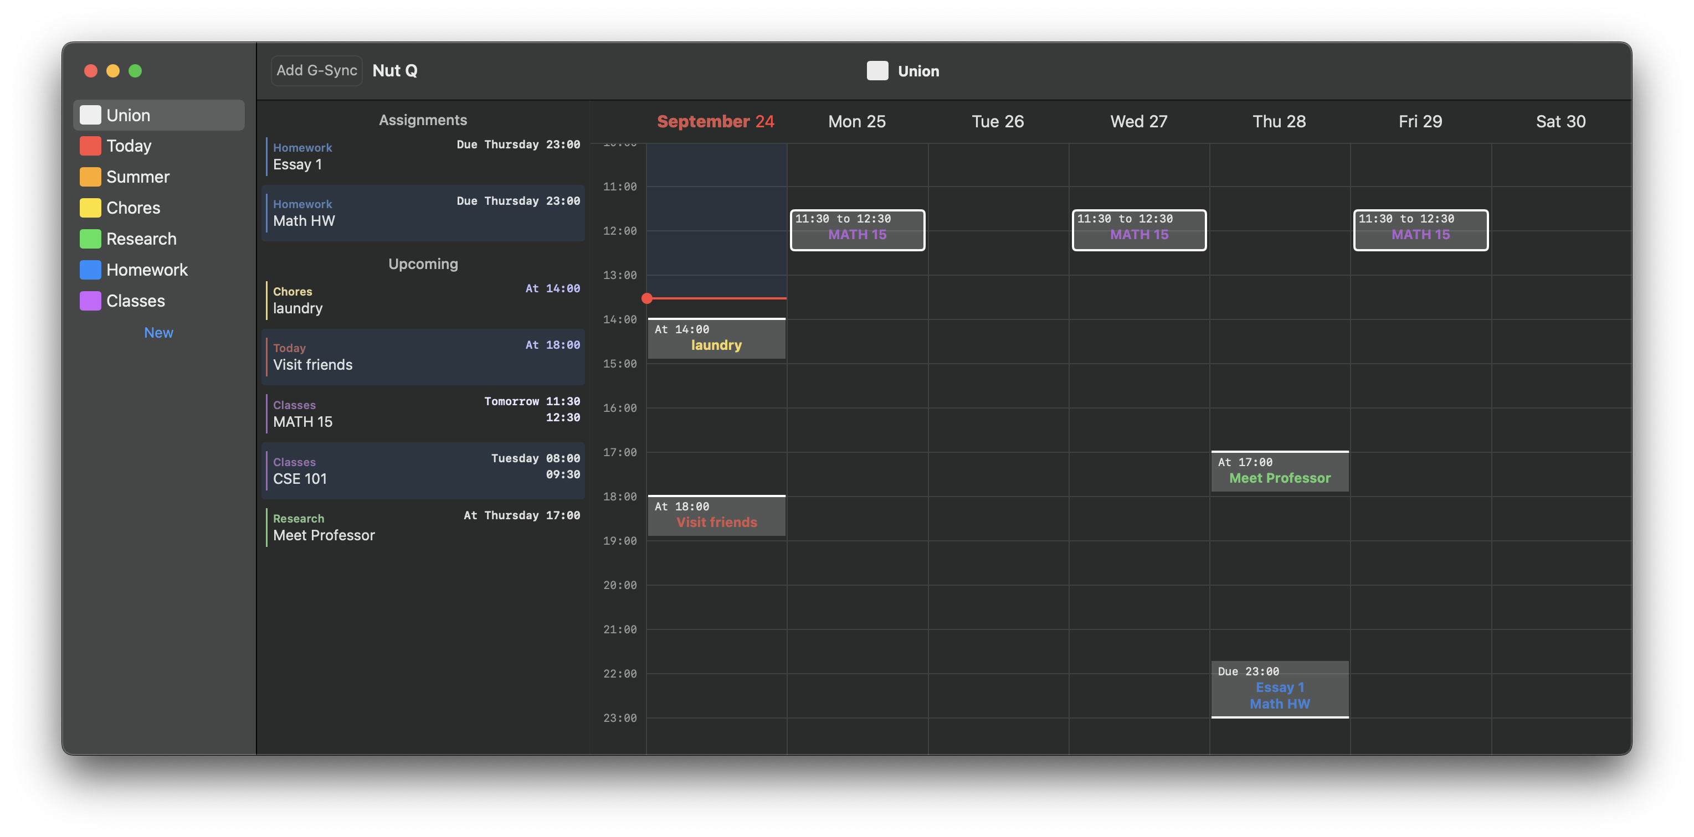Select the Meet Professor upcoming entry

423,527
